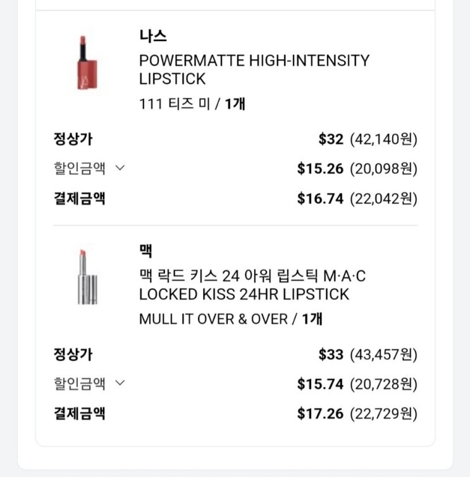This screenshot has width=470, height=477.
Task: Click the NARS lipstick product thumbnail
Action: pos(86,63)
